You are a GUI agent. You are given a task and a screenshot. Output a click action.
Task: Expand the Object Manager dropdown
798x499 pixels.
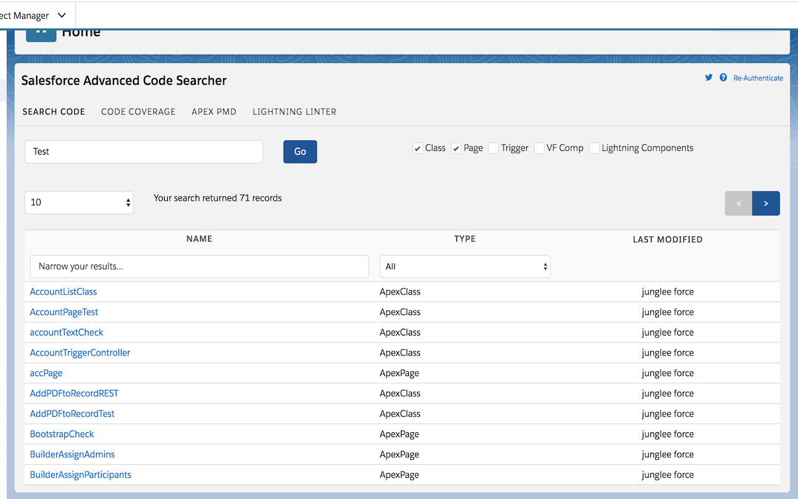click(60, 15)
